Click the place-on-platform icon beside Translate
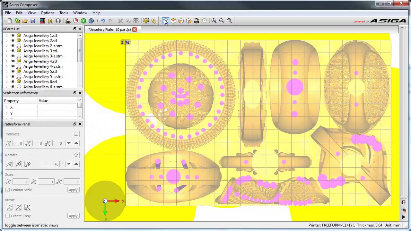Image resolution: width=411 pixels, height=231 pixels. pos(76,134)
